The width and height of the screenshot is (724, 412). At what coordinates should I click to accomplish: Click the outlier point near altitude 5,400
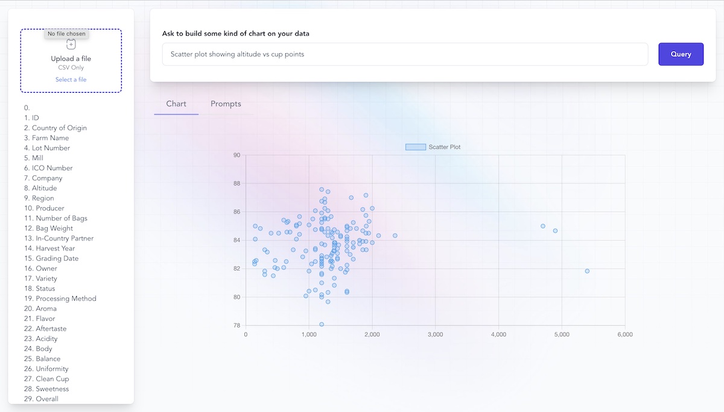pos(587,271)
